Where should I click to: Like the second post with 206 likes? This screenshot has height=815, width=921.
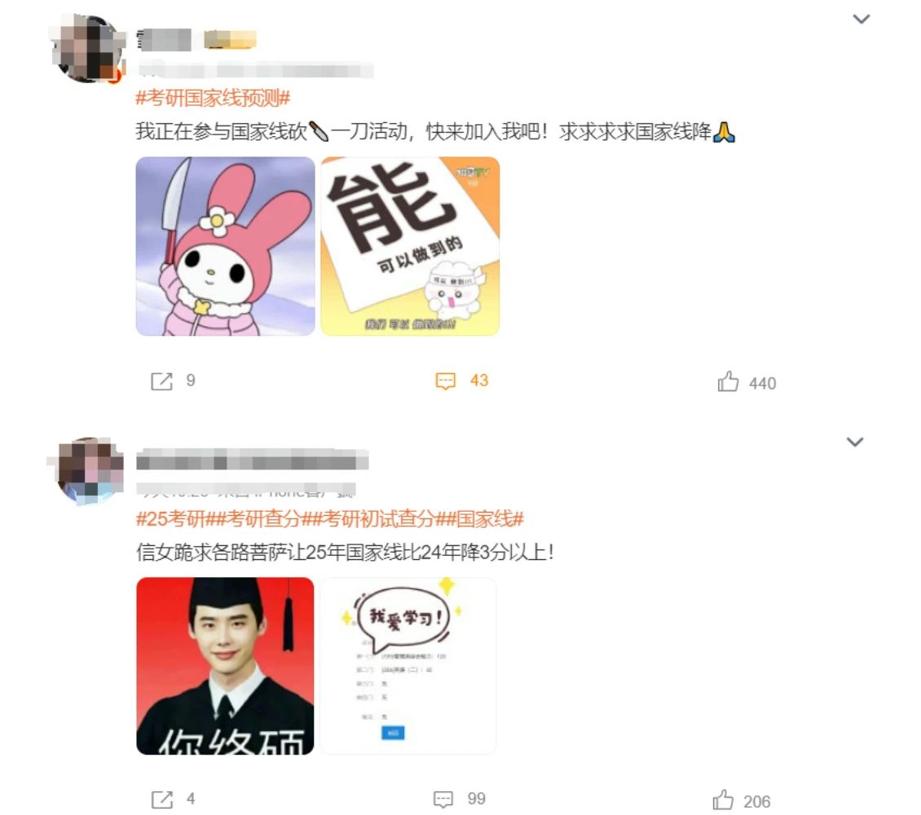pyautogui.click(x=723, y=800)
